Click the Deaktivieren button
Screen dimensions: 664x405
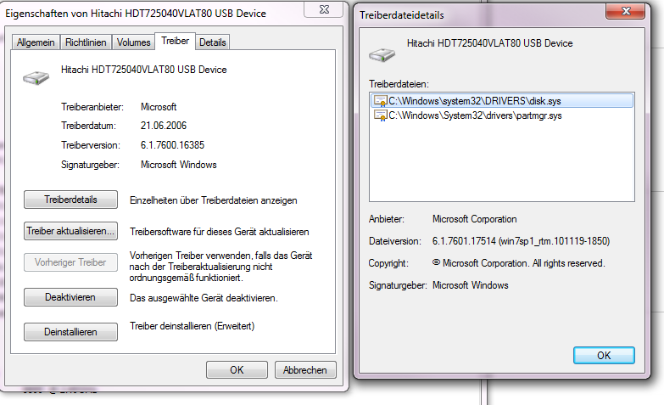click(x=70, y=297)
